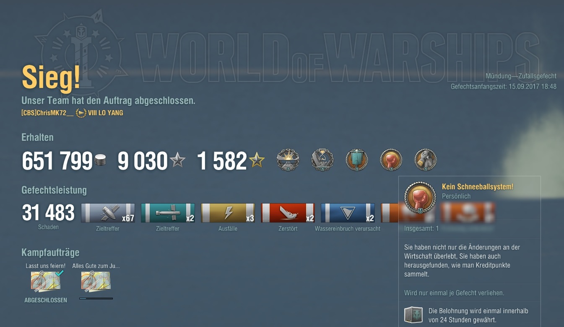564x327 pixels.
Task: Click the gold free XP star
Action: [x=257, y=160]
